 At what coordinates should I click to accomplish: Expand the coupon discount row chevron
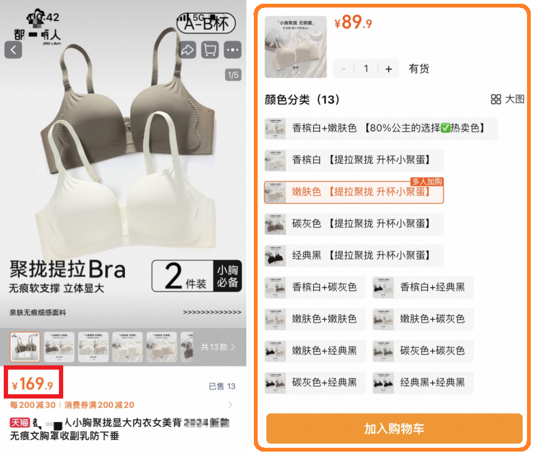click(x=230, y=405)
